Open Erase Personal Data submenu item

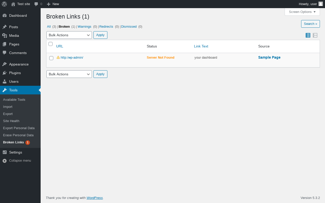pos(18,135)
